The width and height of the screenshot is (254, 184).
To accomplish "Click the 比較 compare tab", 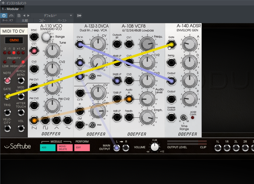I will click(25, 21).
